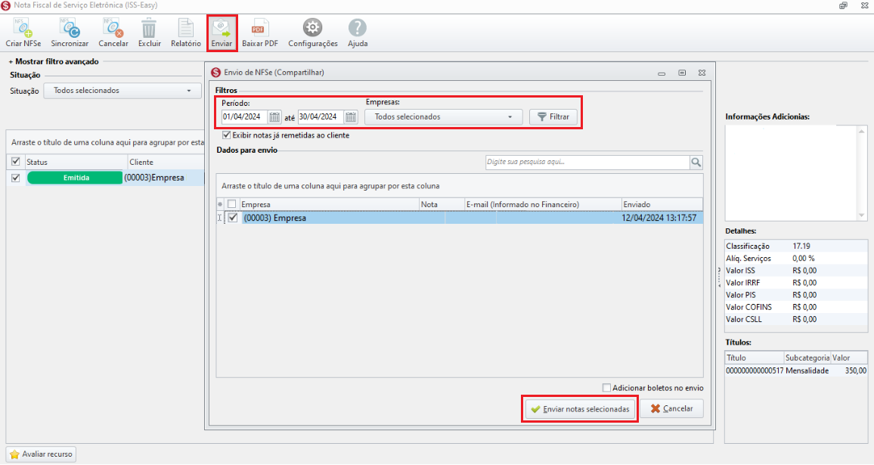The image size is (874, 465).
Task: Maximize the Envio de NFSe dialog
Action: click(682, 73)
